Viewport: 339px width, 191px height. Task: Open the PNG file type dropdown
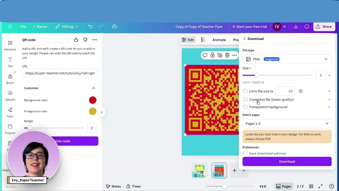[287, 59]
